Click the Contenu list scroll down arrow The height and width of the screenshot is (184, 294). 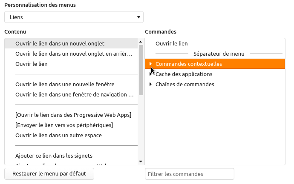tap(141, 161)
